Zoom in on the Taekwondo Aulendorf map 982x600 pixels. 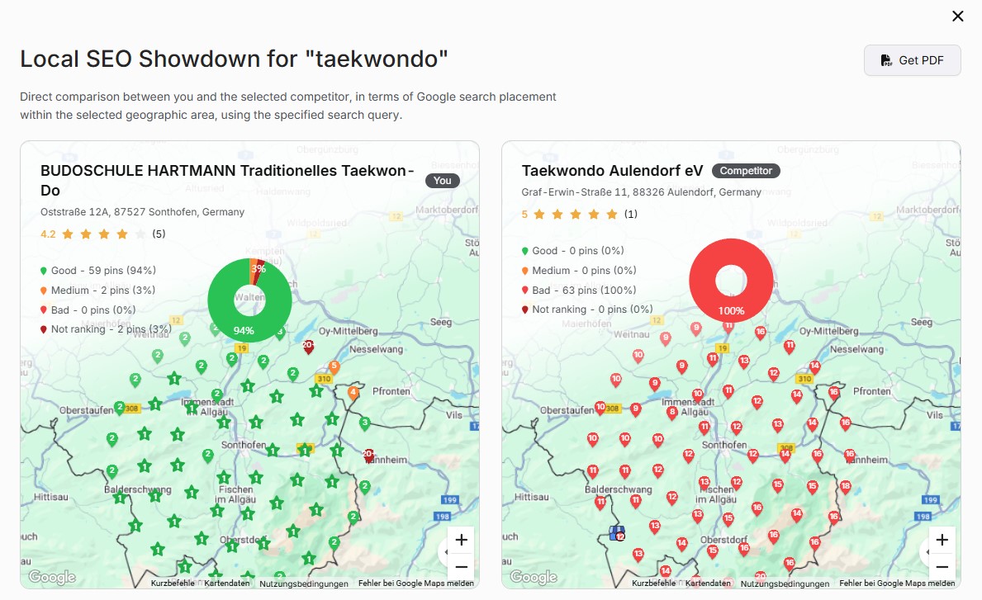click(942, 540)
